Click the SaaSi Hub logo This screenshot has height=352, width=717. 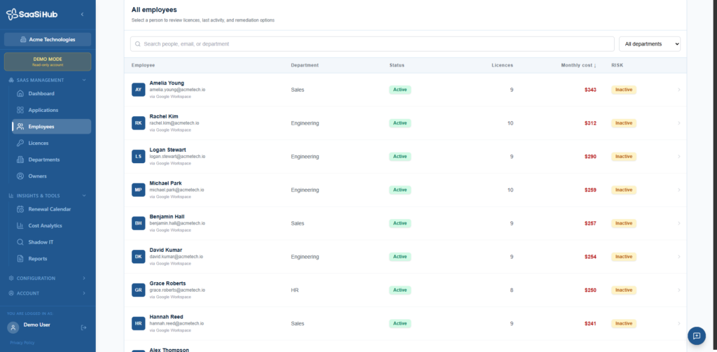[32, 14]
